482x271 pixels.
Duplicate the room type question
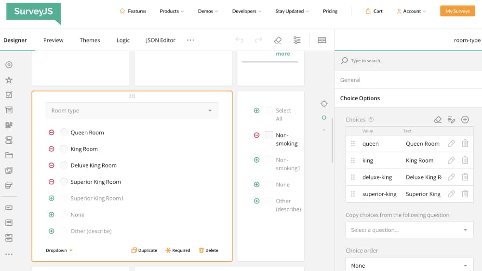144,250
